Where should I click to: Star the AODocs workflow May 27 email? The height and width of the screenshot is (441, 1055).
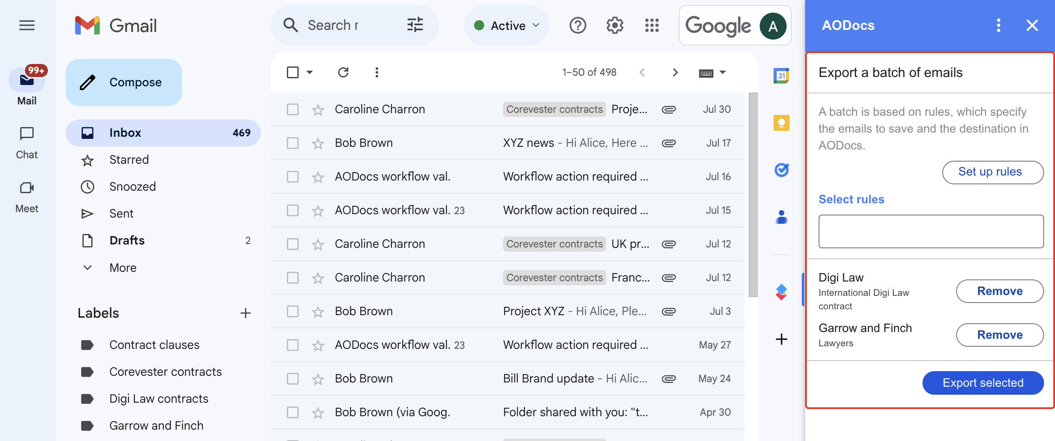[x=318, y=345]
